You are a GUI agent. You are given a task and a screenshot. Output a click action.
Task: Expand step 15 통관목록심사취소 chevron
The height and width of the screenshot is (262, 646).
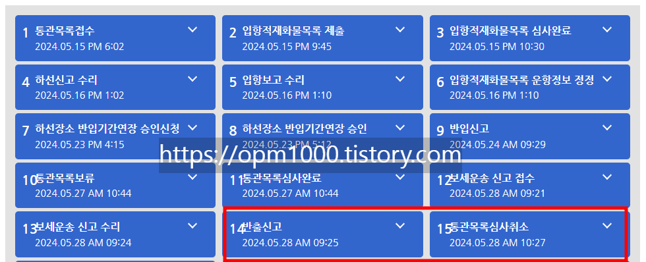[607, 226]
